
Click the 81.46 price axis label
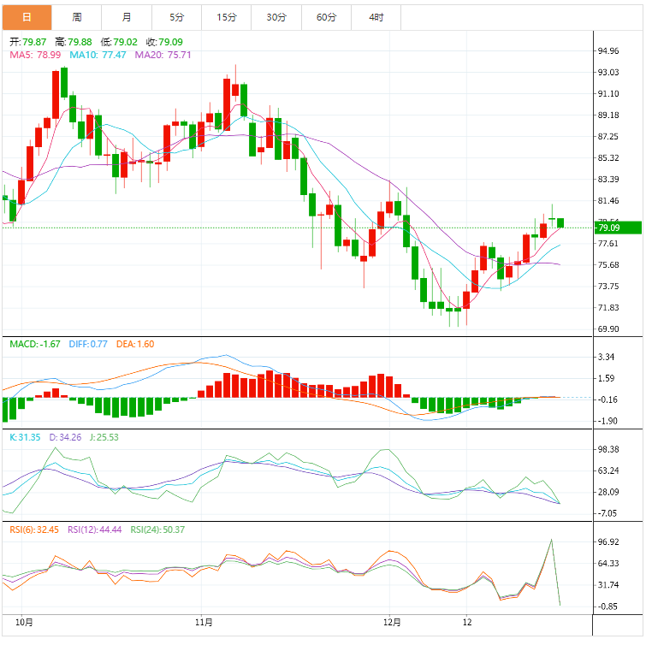(608, 201)
